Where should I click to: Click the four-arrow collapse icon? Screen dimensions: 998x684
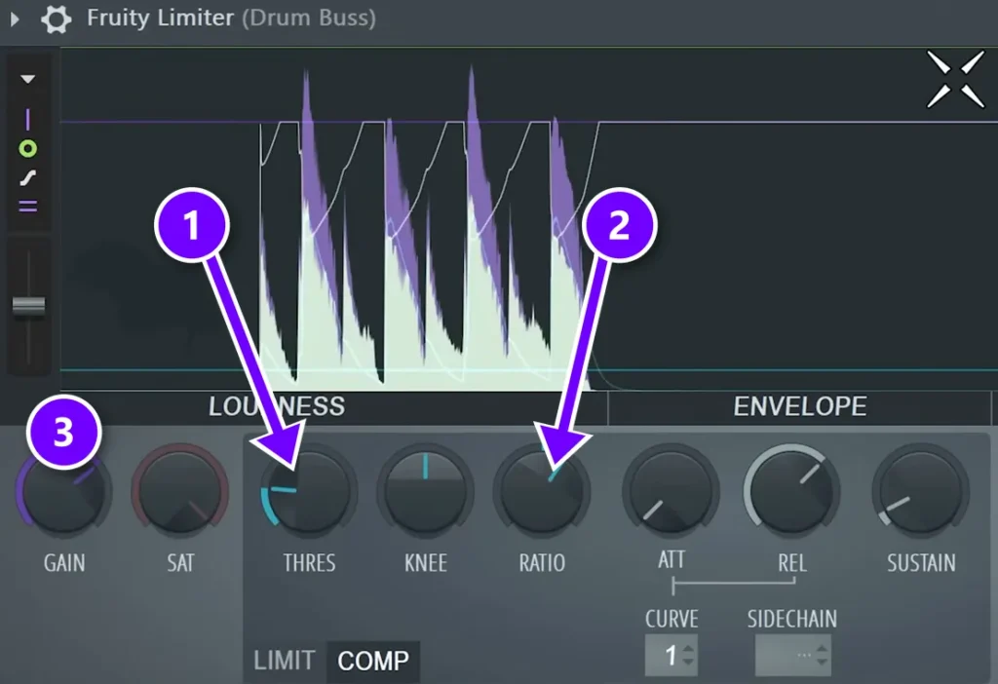pyautogui.click(x=955, y=80)
